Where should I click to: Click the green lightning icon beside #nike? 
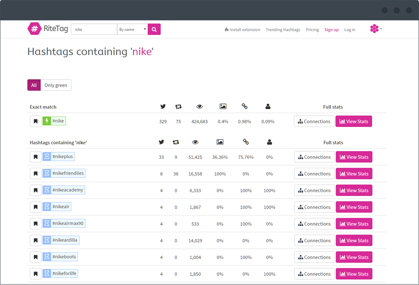(47, 121)
